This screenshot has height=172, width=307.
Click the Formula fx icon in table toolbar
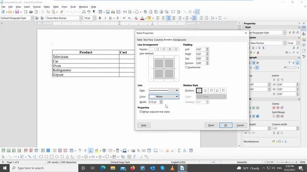(184, 150)
